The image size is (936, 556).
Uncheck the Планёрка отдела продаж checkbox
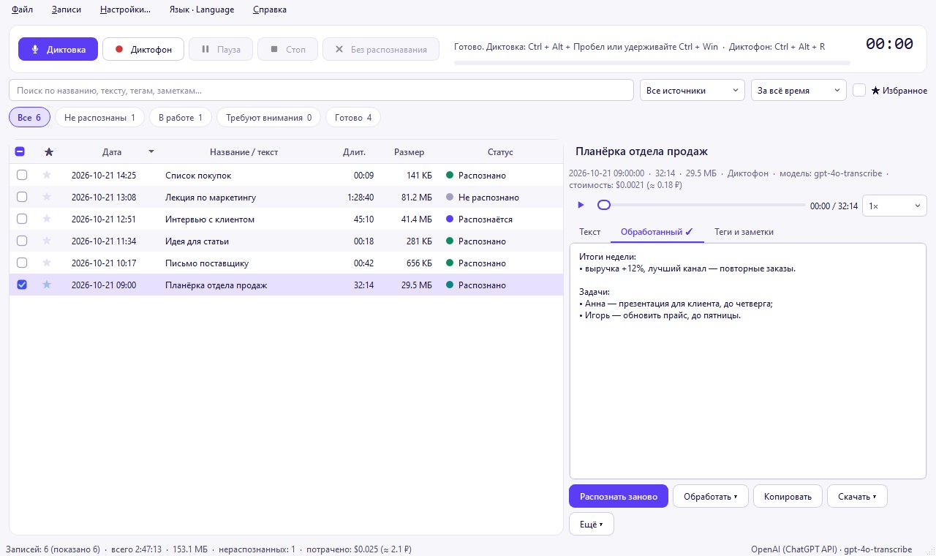pos(22,285)
